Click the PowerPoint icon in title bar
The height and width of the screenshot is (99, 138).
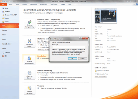tap(1, 1)
